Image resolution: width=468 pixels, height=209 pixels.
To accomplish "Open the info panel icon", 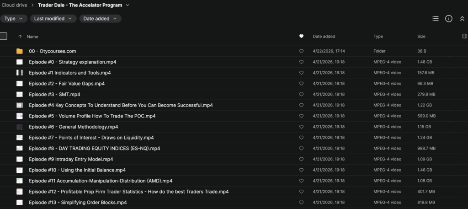I will click(449, 19).
